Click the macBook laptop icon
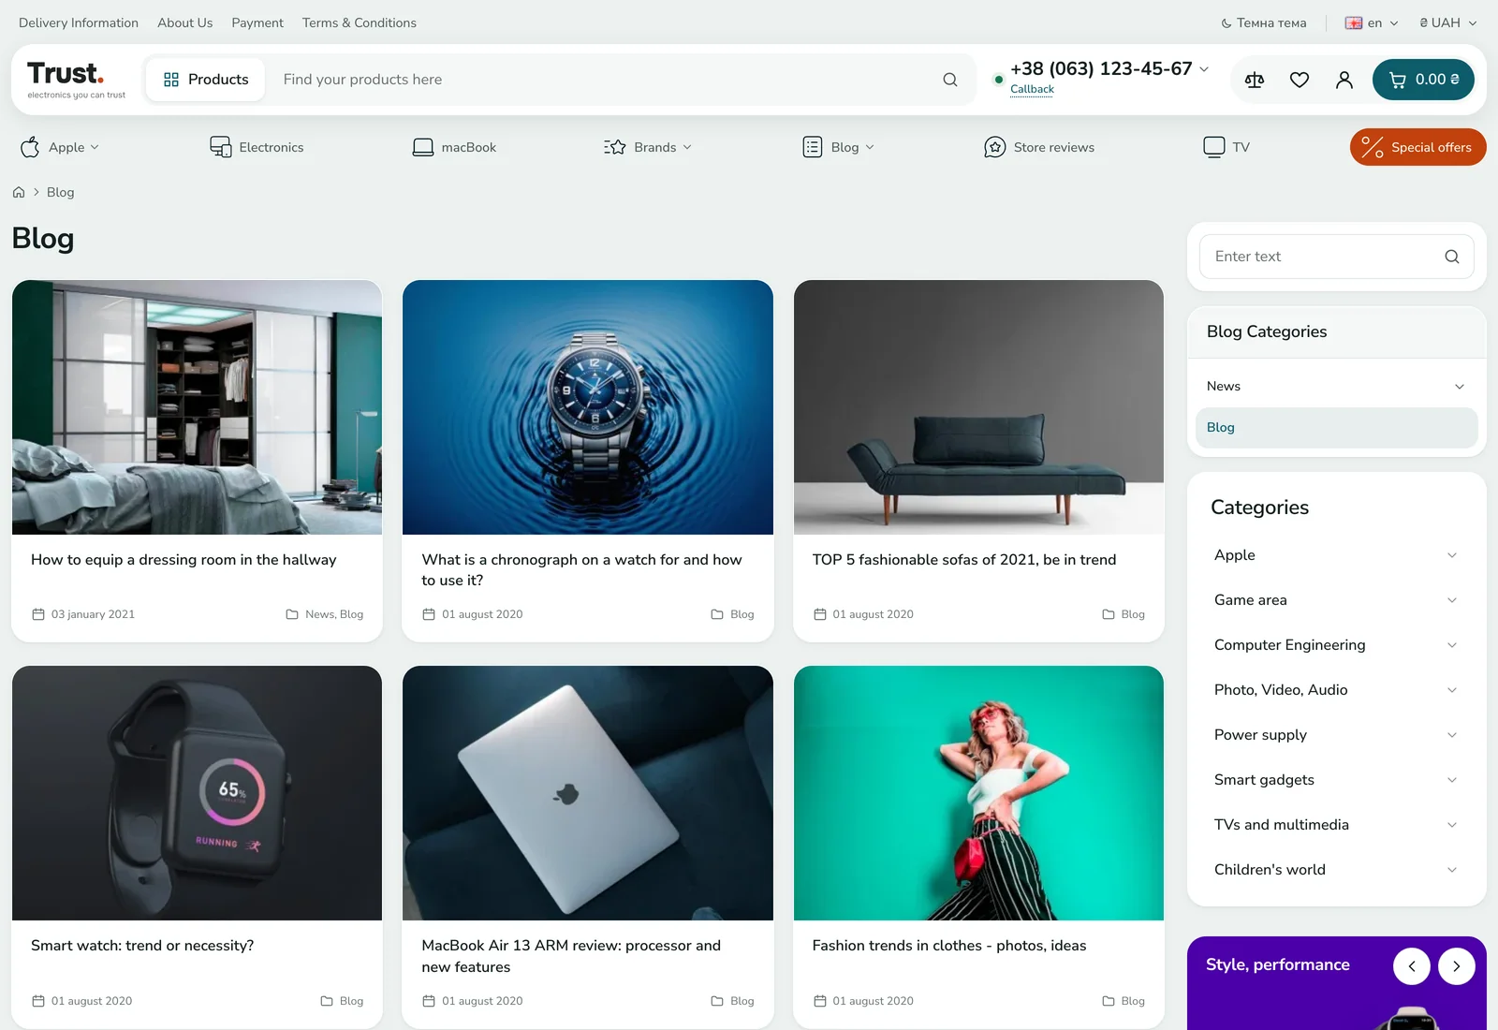The width and height of the screenshot is (1498, 1030). pos(423,147)
